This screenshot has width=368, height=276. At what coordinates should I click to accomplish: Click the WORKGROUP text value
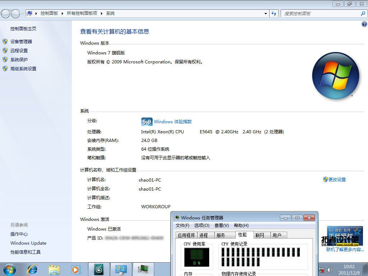[156, 206]
